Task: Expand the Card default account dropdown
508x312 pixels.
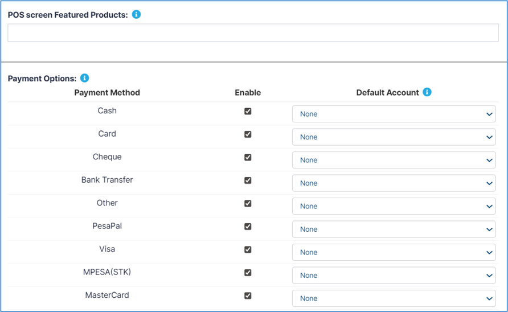Action: (x=394, y=137)
